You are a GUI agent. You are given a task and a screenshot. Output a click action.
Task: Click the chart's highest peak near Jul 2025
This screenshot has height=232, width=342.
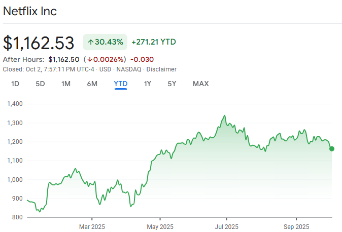(x=224, y=116)
